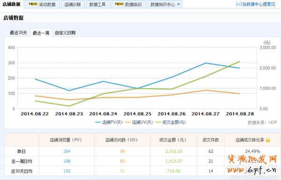This screenshot has height=180, width=281.
Task: Click yesterday's 成交金额 value 2,316.05
Action: (x=174, y=151)
